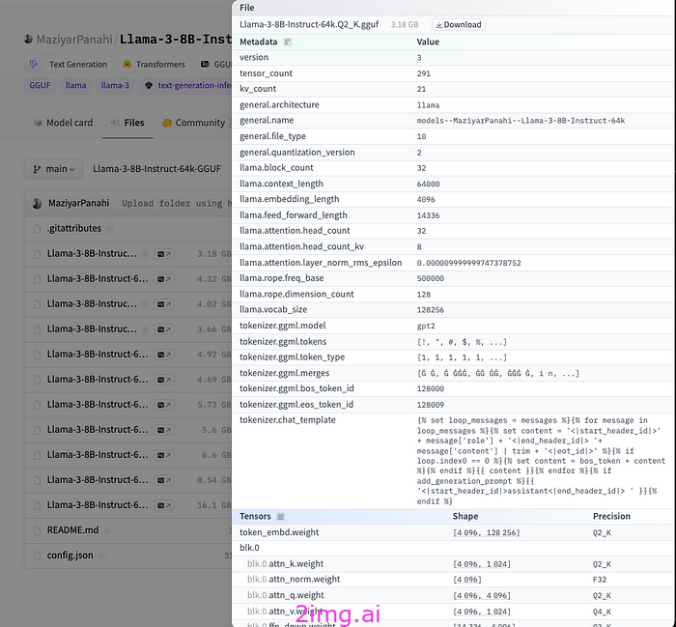Click the purple GGUF tag

(x=40, y=85)
